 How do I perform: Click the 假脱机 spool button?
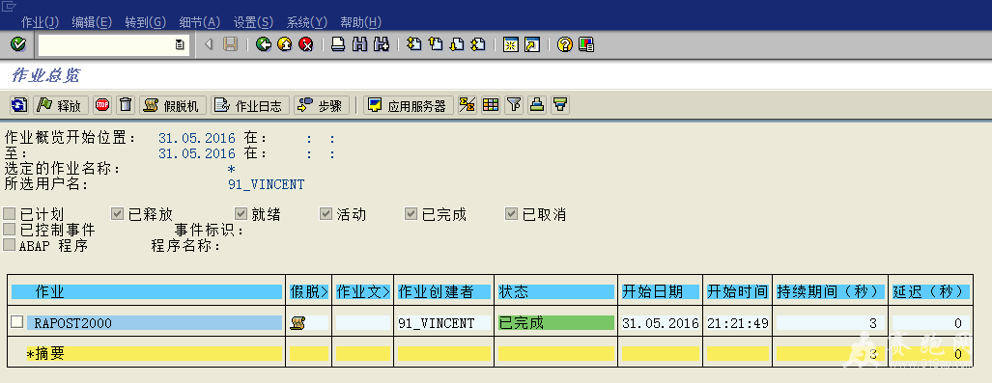click(x=172, y=105)
